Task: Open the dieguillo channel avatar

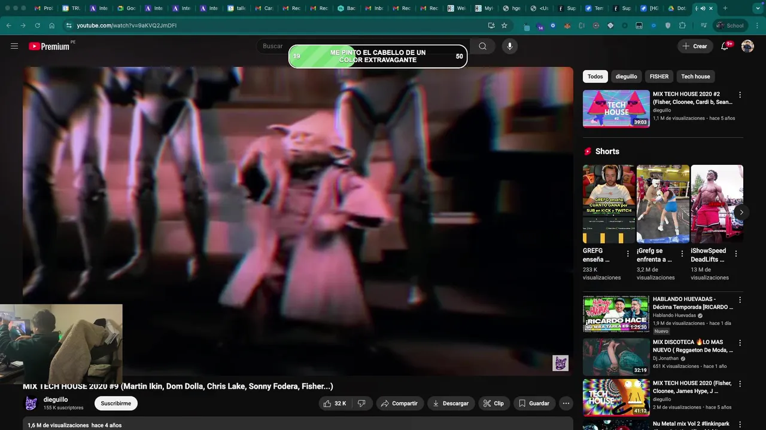Action: [x=31, y=403]
